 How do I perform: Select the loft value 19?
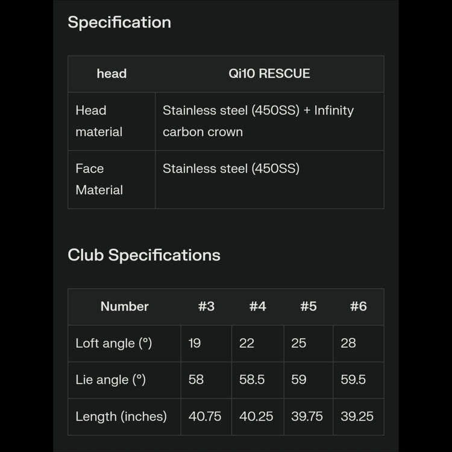pyautogui.click(x=195, y=343)
